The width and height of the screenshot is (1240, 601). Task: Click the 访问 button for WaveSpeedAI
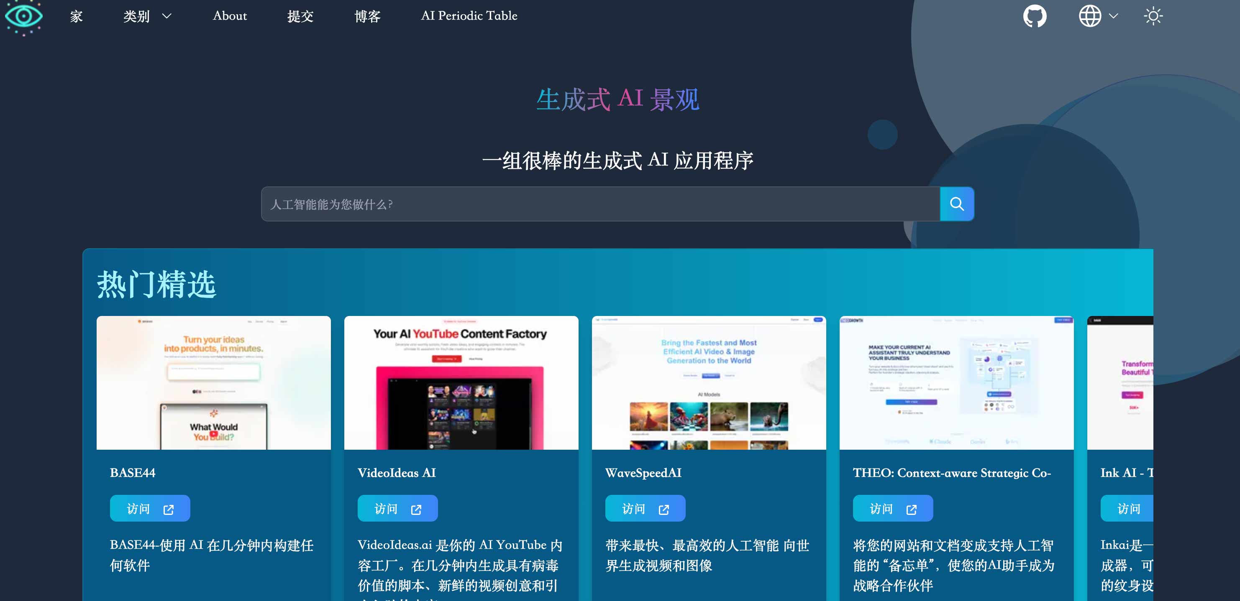pos(645,508)
